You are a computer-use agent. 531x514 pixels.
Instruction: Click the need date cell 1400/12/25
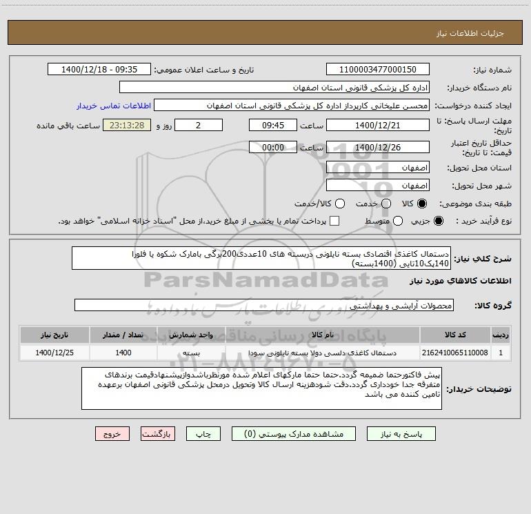[x=54, y=353]
